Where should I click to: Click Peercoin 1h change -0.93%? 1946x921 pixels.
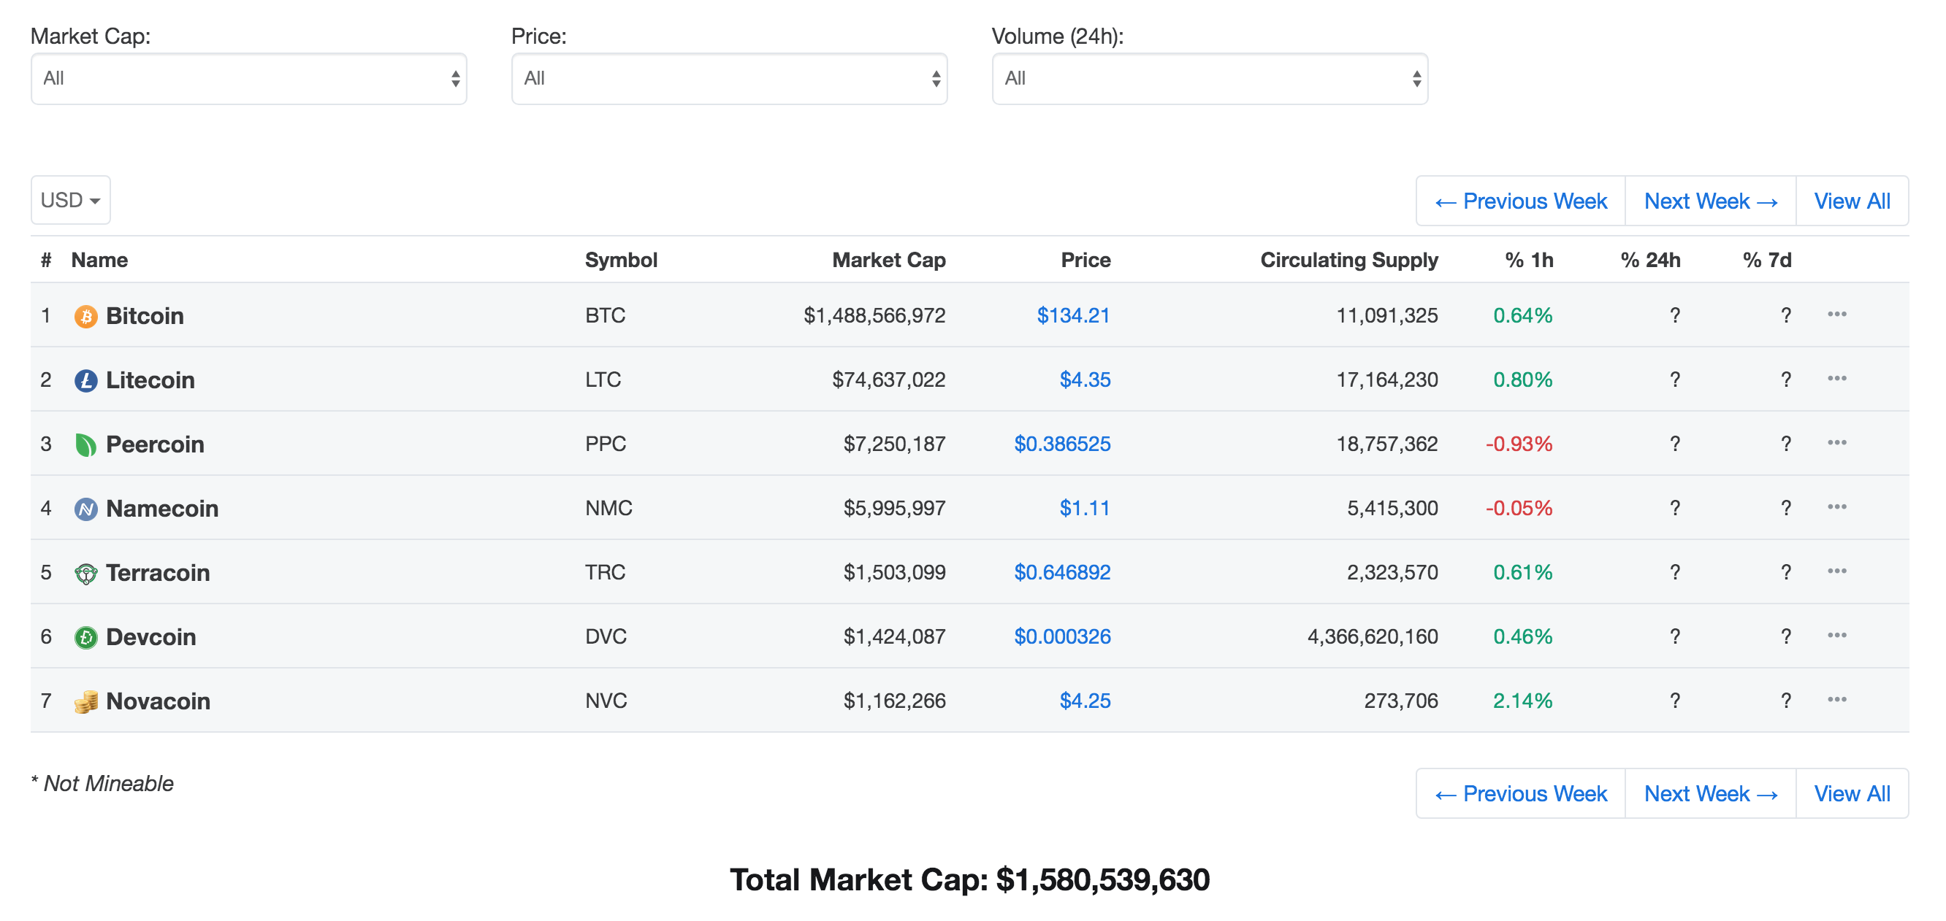pos(1519,444)
